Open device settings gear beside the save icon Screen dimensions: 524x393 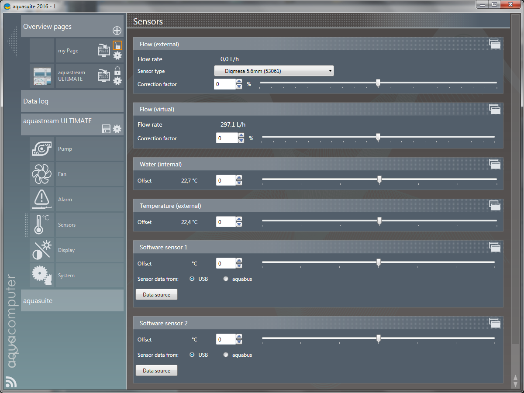pyautogui.click(x=117, y=129)
